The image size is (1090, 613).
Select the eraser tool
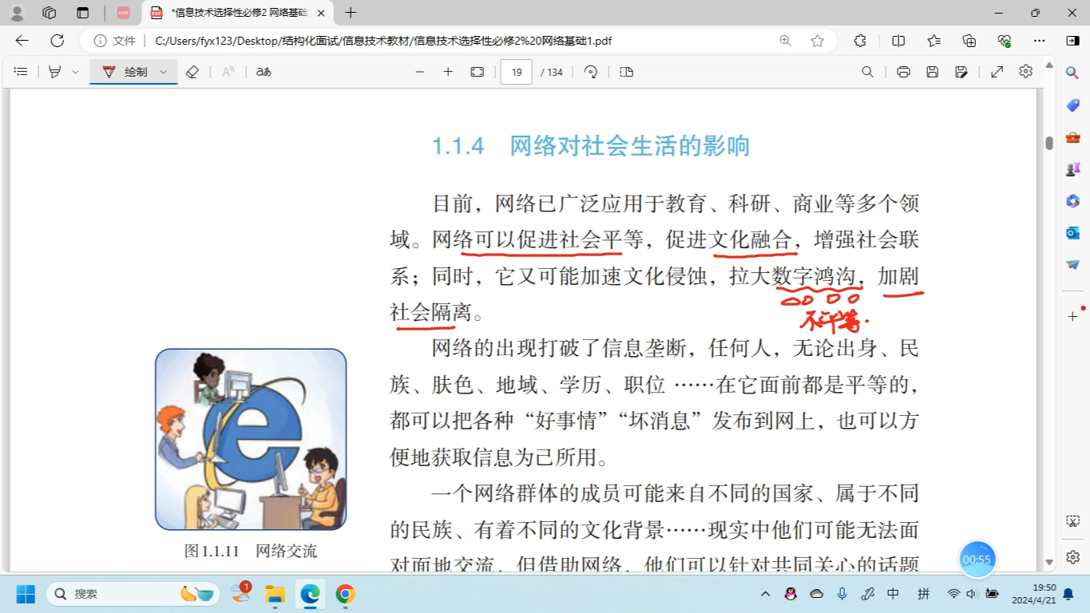click(x=192, y=71)
